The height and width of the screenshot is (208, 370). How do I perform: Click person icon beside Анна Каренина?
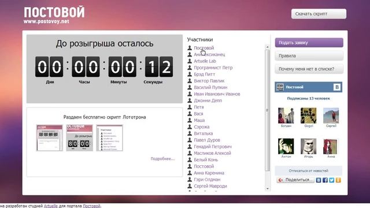190,173
